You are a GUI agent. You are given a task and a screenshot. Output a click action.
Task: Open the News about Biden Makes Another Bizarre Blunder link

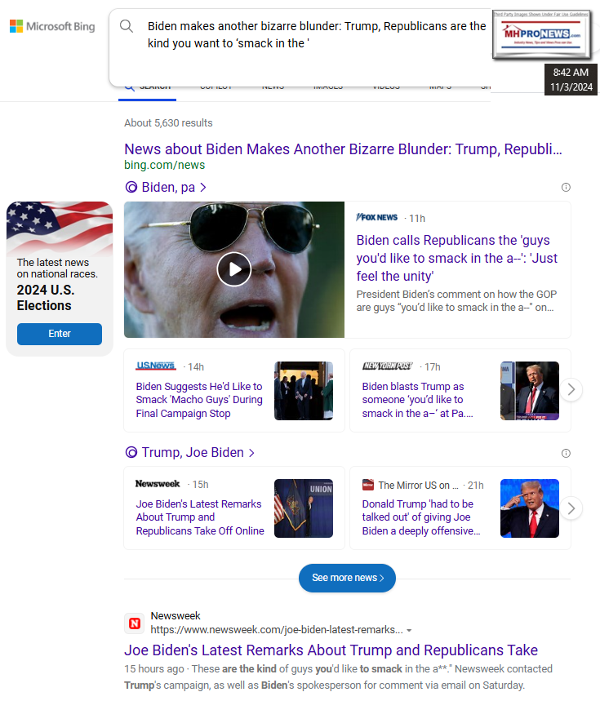tap(343, 149)
